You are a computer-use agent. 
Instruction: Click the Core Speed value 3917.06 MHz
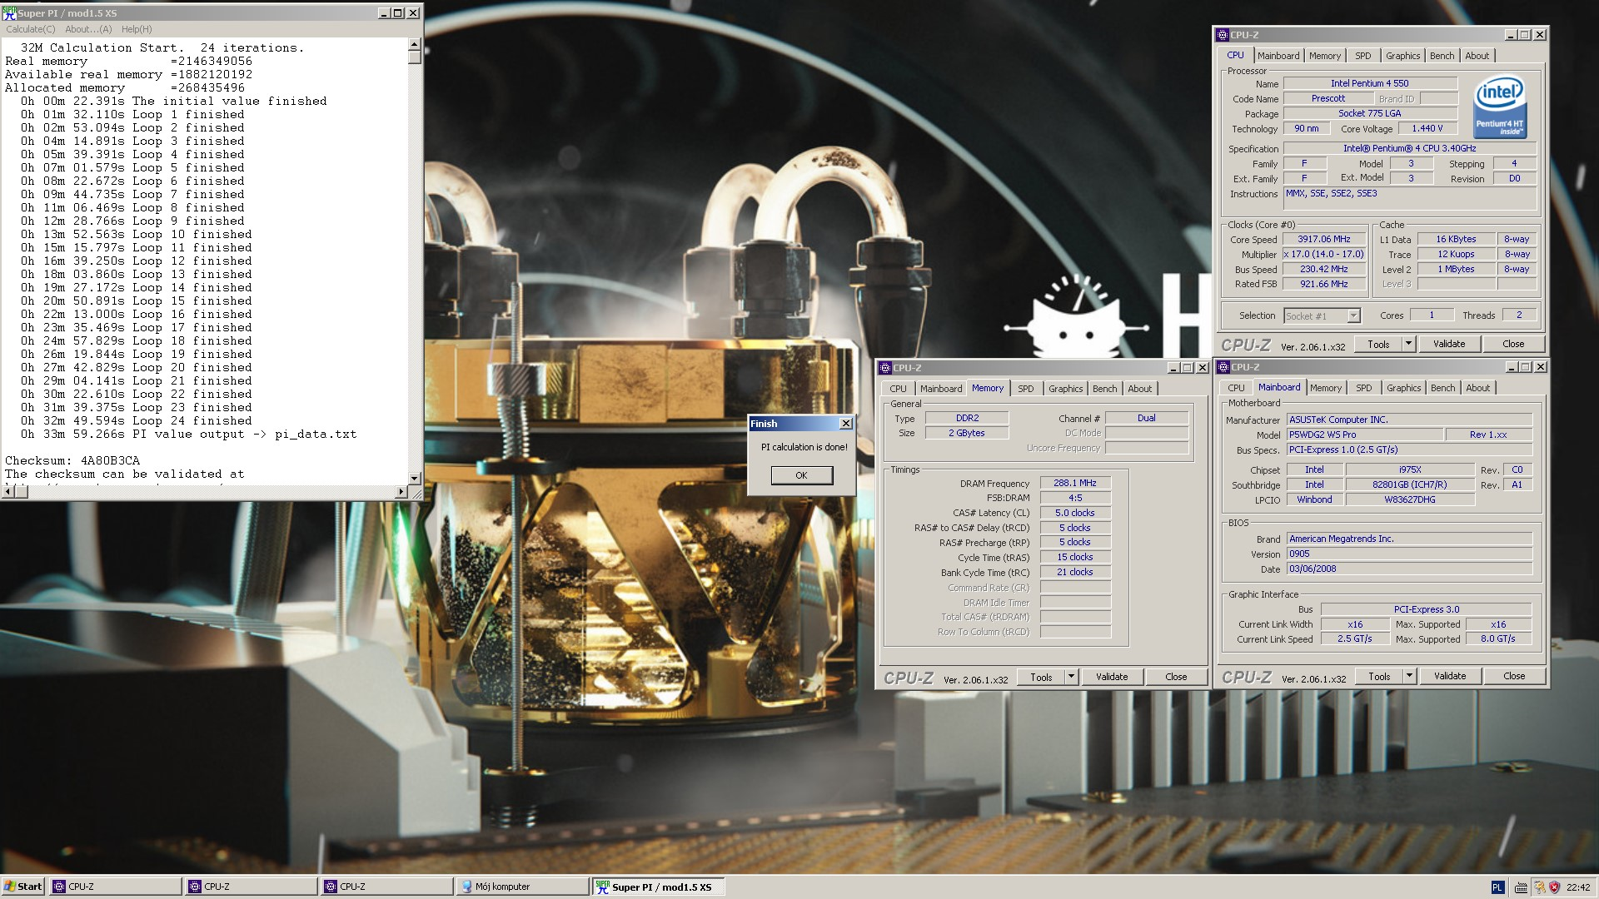1324,239
